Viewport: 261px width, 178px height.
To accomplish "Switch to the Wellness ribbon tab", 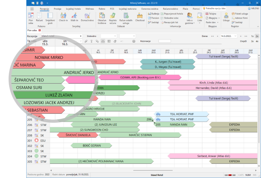I will click(x=89, y=9).
